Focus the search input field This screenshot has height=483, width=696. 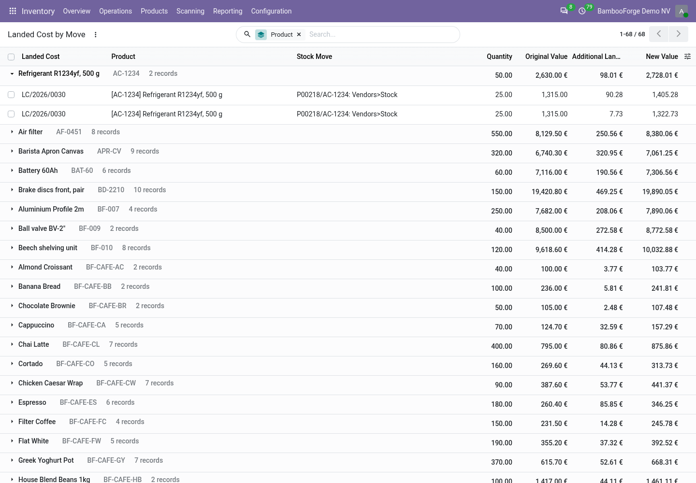[x=382, y=34]
